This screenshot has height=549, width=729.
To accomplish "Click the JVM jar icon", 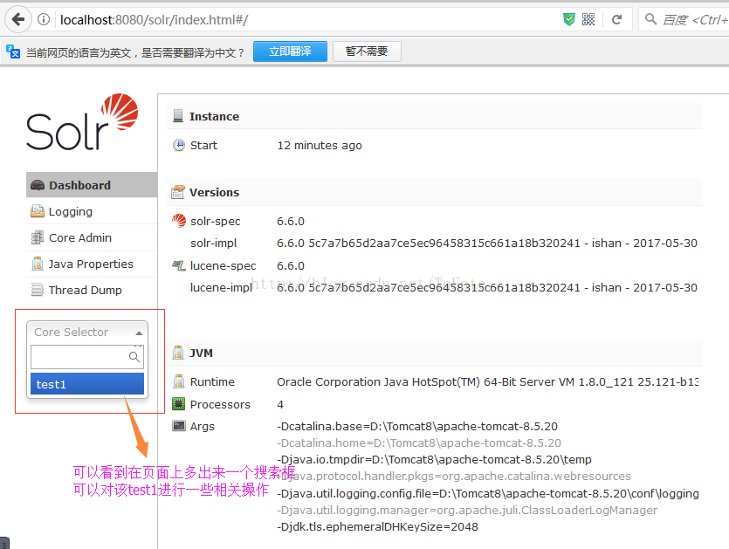I will pyautogui.click(x=178, y=353).
